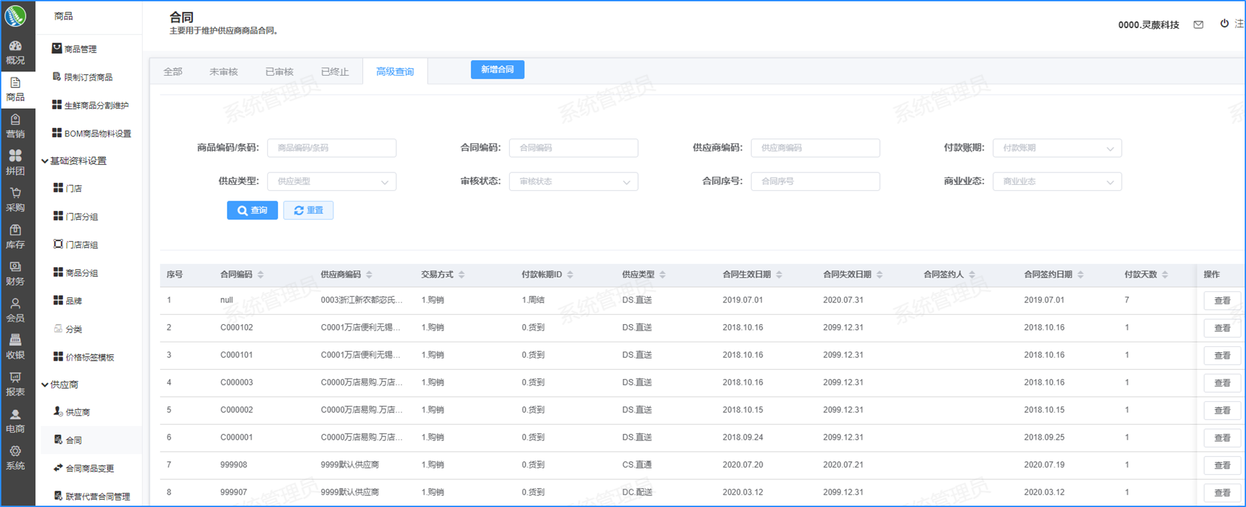The height and width of the screenshot is (507, 1246).
Task: Open the 概况 dashboard icon in left rail
Action: [15, 52]
